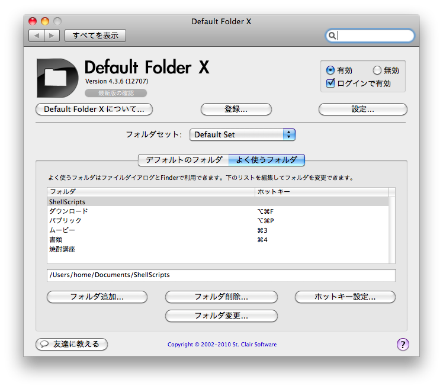The width and height of the screenshot is (443, 389).
Task: Click the フォルダ column header
Action: [151, 192]
